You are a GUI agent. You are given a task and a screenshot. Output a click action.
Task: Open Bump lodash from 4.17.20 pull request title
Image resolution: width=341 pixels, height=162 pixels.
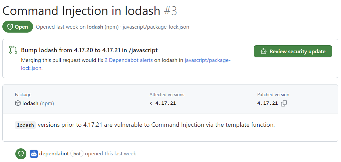tap(89, 50)
